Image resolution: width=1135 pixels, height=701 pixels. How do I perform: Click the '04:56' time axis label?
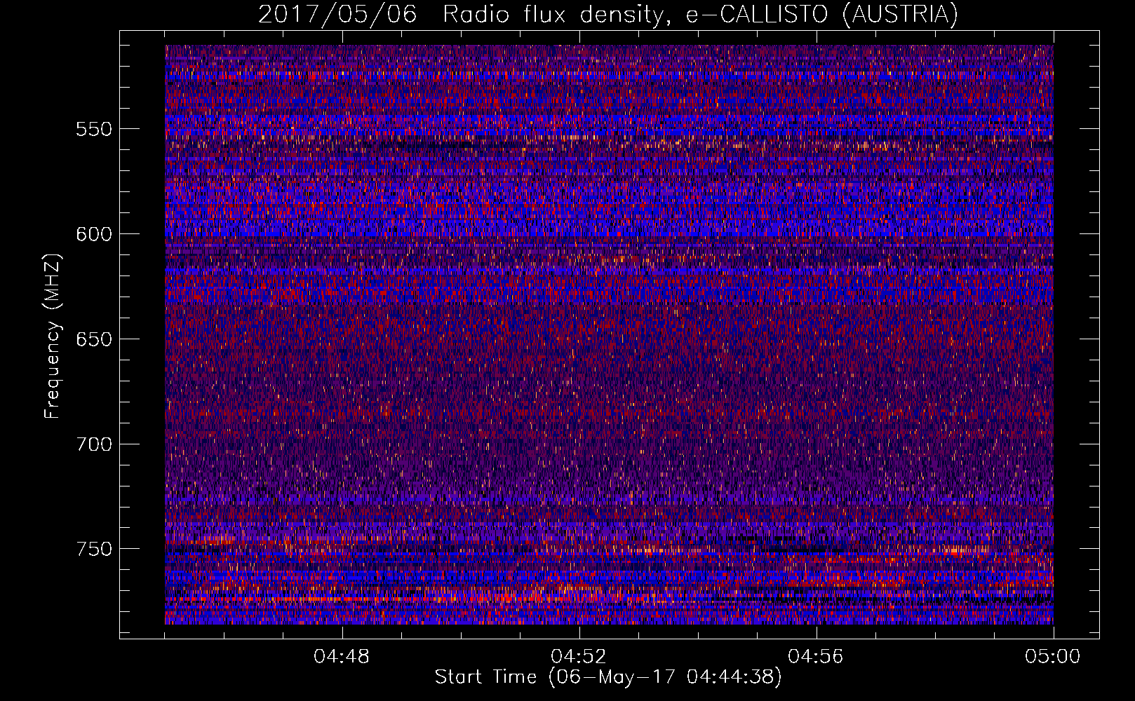[x=816, y=657]
